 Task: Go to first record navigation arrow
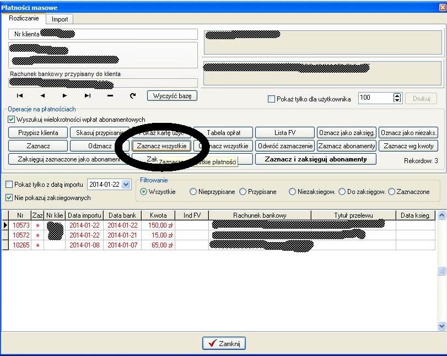pos(20,96)
